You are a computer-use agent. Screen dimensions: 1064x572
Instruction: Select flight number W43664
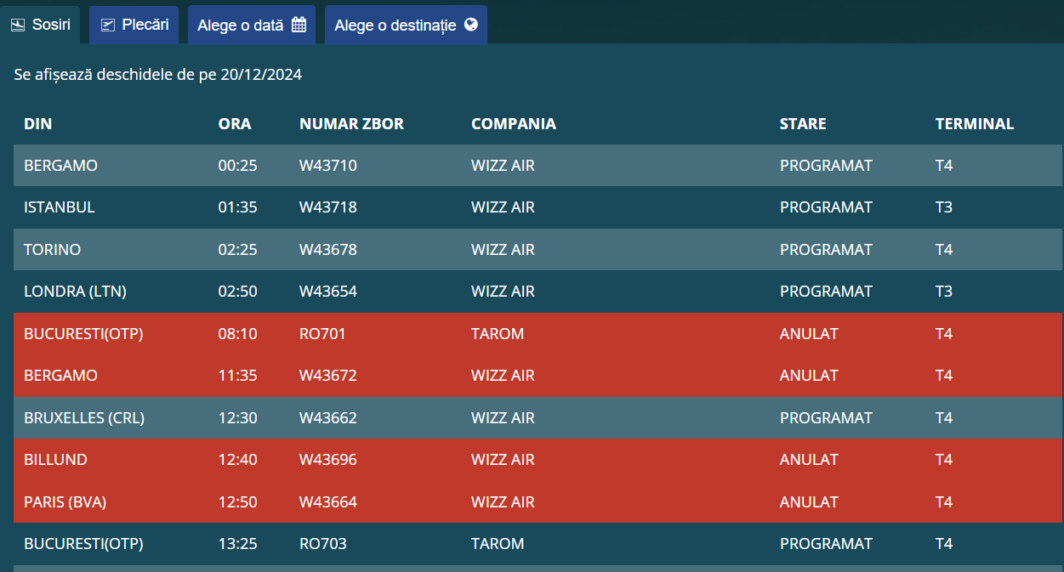[x=328, y=502]
